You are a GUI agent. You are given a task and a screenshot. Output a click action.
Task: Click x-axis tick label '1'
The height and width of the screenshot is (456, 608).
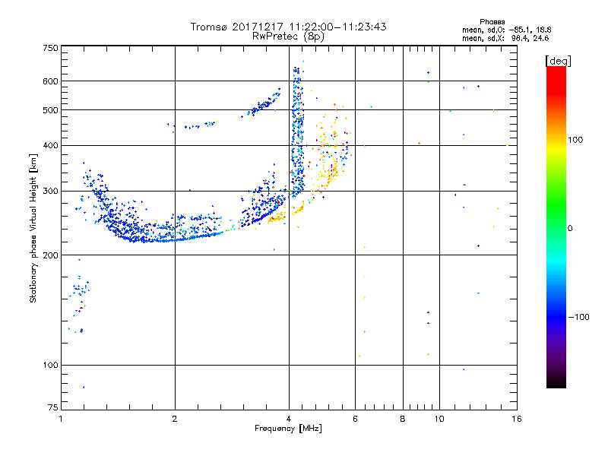pyautogui.click(x=61, y=419)
